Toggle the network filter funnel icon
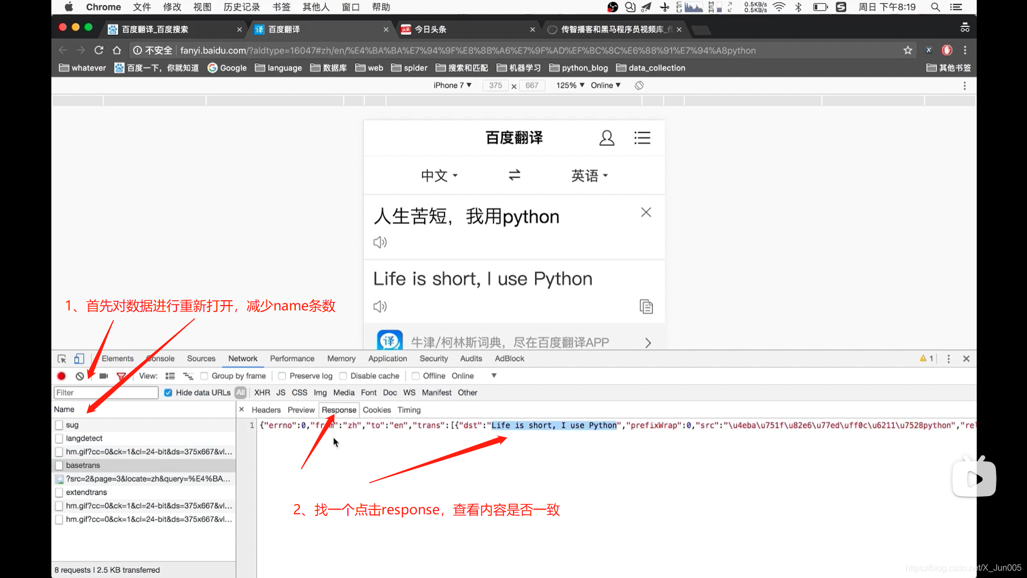This screenshot has width=1027, height=578. point(121,376)
